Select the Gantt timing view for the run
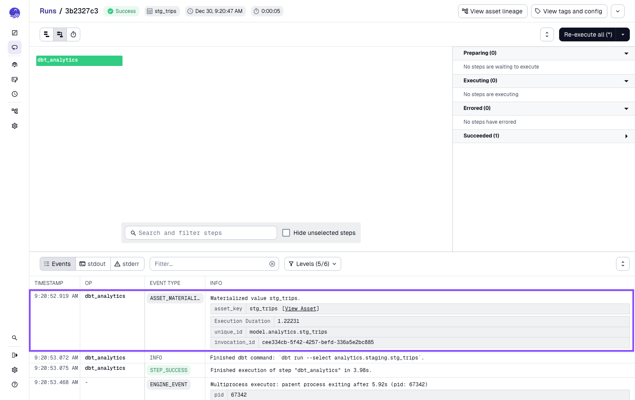The height and width of the screenshot is (400, 635). coord(73,34)
